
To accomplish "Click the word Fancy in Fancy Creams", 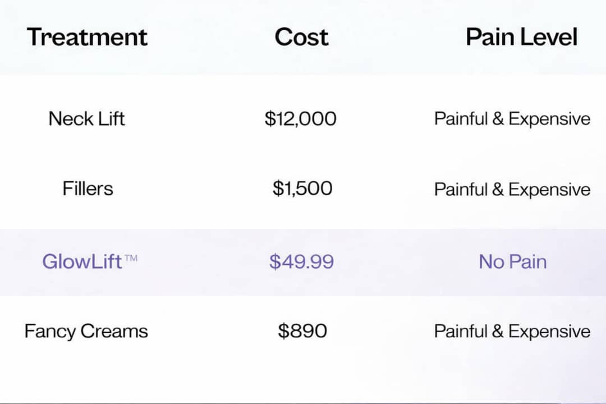I will [50, 331].
